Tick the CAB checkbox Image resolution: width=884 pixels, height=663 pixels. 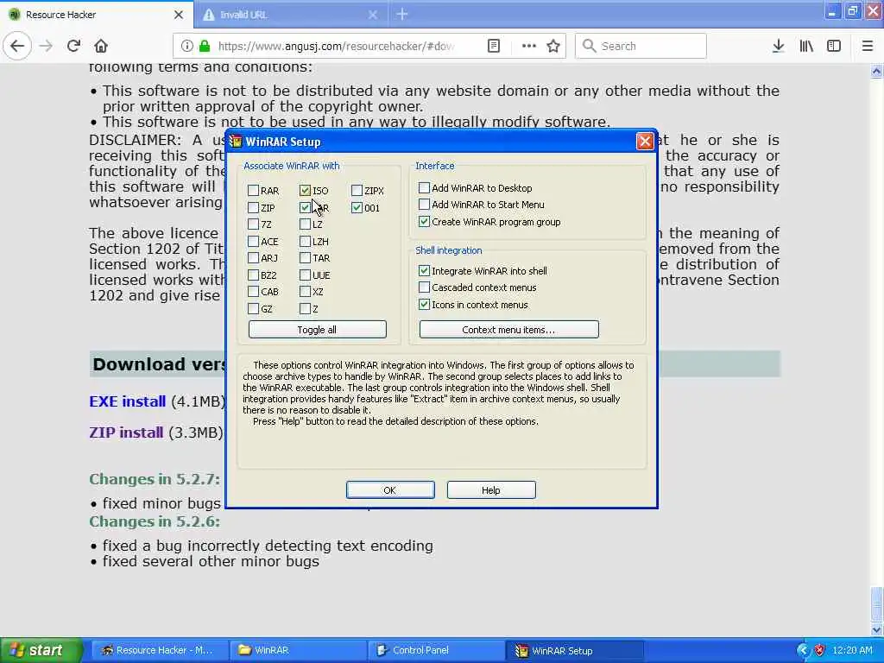tap(253, 292)
